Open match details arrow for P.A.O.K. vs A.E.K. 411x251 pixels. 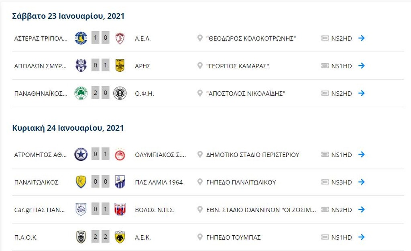(362, 237)
